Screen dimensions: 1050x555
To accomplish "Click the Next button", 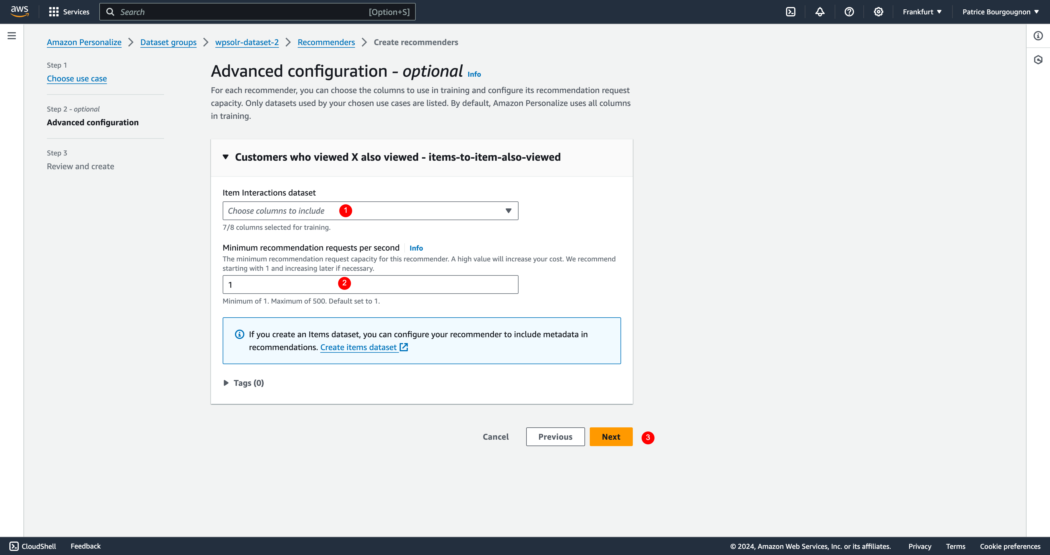I will pyautogui.click(x=611, y=436).
